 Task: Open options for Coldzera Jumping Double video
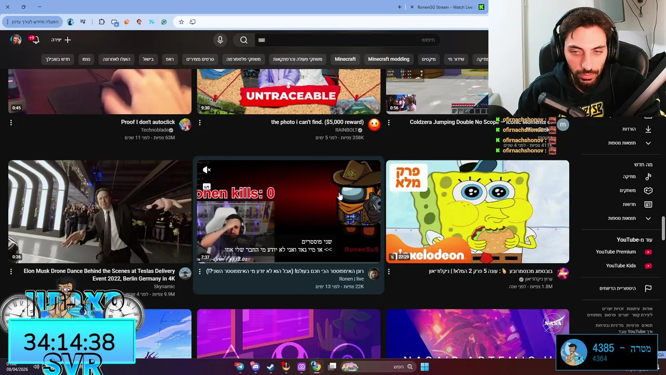click(x=389, y=122)
